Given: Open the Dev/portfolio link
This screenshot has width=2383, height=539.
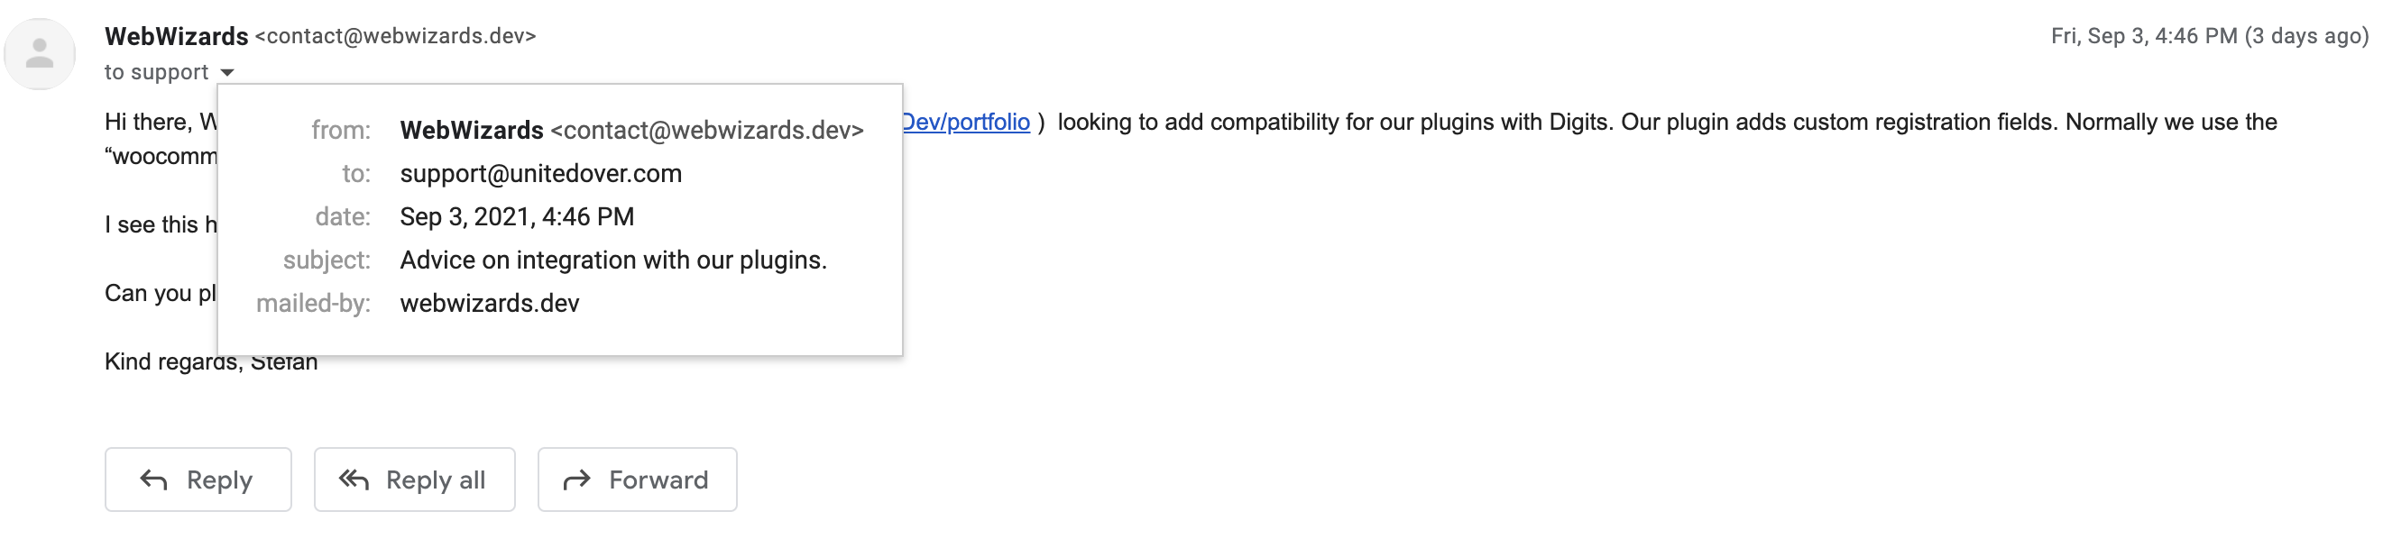Looking at the screenshot, I should [965, 122].
